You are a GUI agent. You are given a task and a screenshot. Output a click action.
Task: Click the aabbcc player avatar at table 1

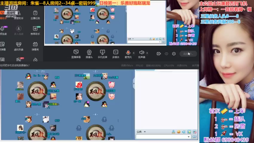pyautogui.click(x=20, y=85)
